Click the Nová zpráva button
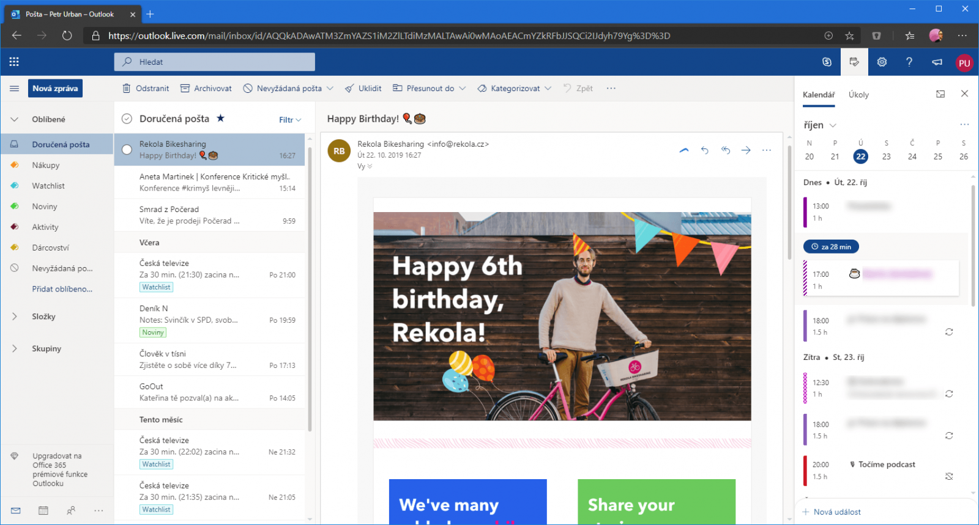The image size is (979, 525). [55, 89]
